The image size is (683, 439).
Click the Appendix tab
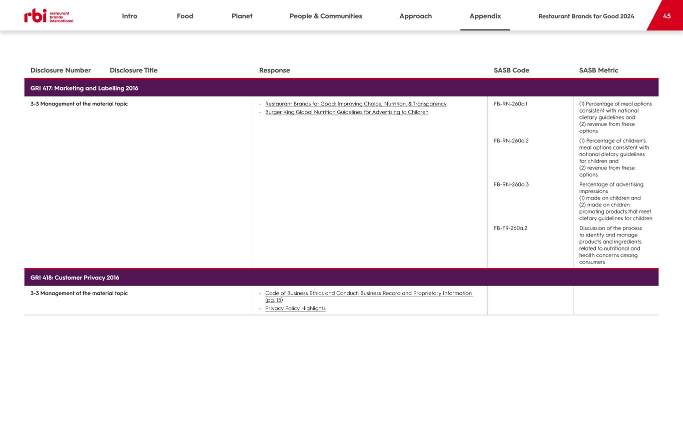pos(485,16)
